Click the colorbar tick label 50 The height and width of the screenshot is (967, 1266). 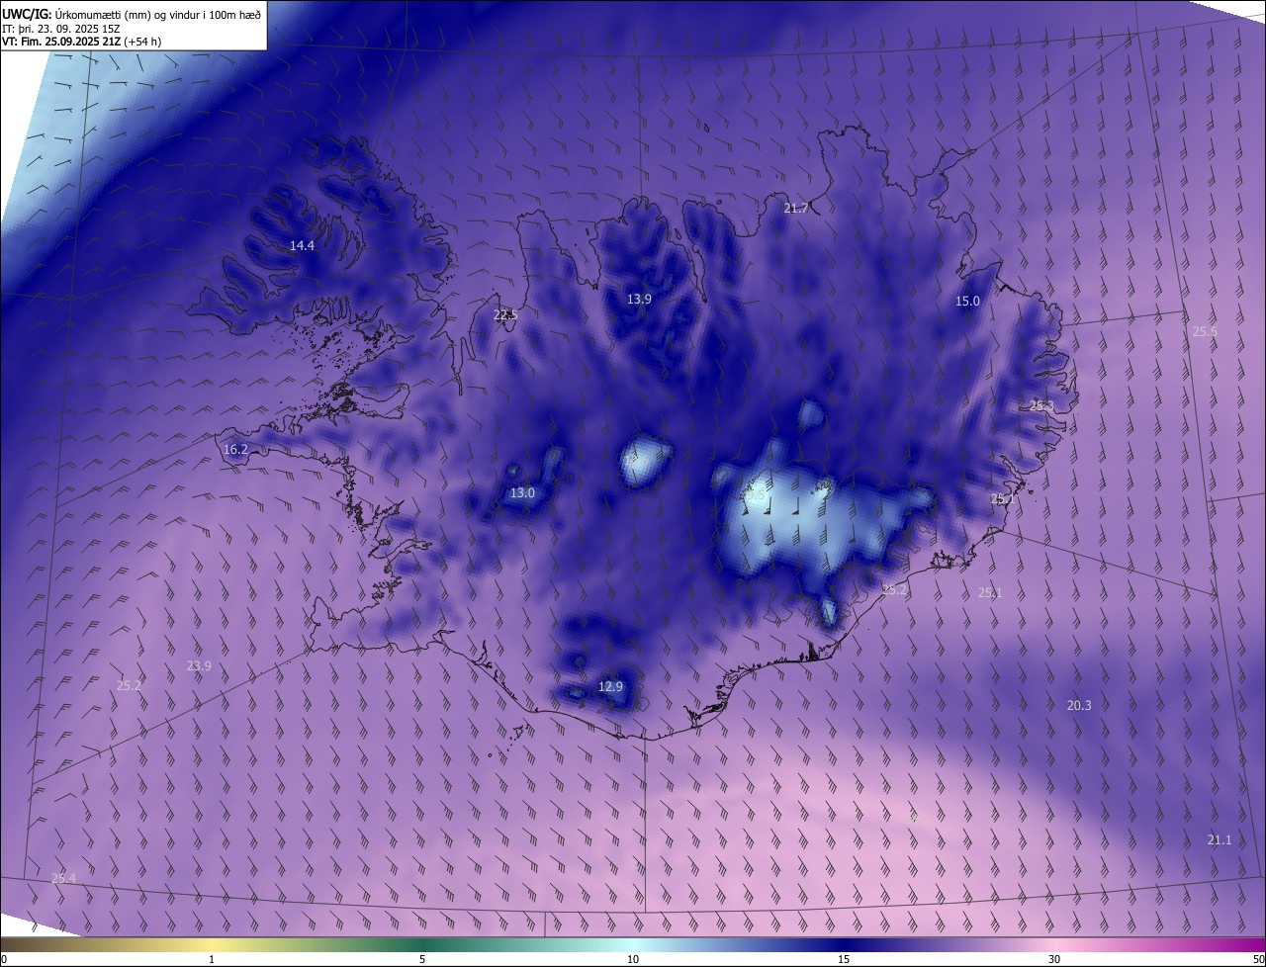[1258, 959]
